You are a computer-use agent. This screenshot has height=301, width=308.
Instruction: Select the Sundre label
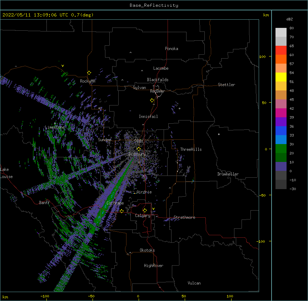pos(104,140)
